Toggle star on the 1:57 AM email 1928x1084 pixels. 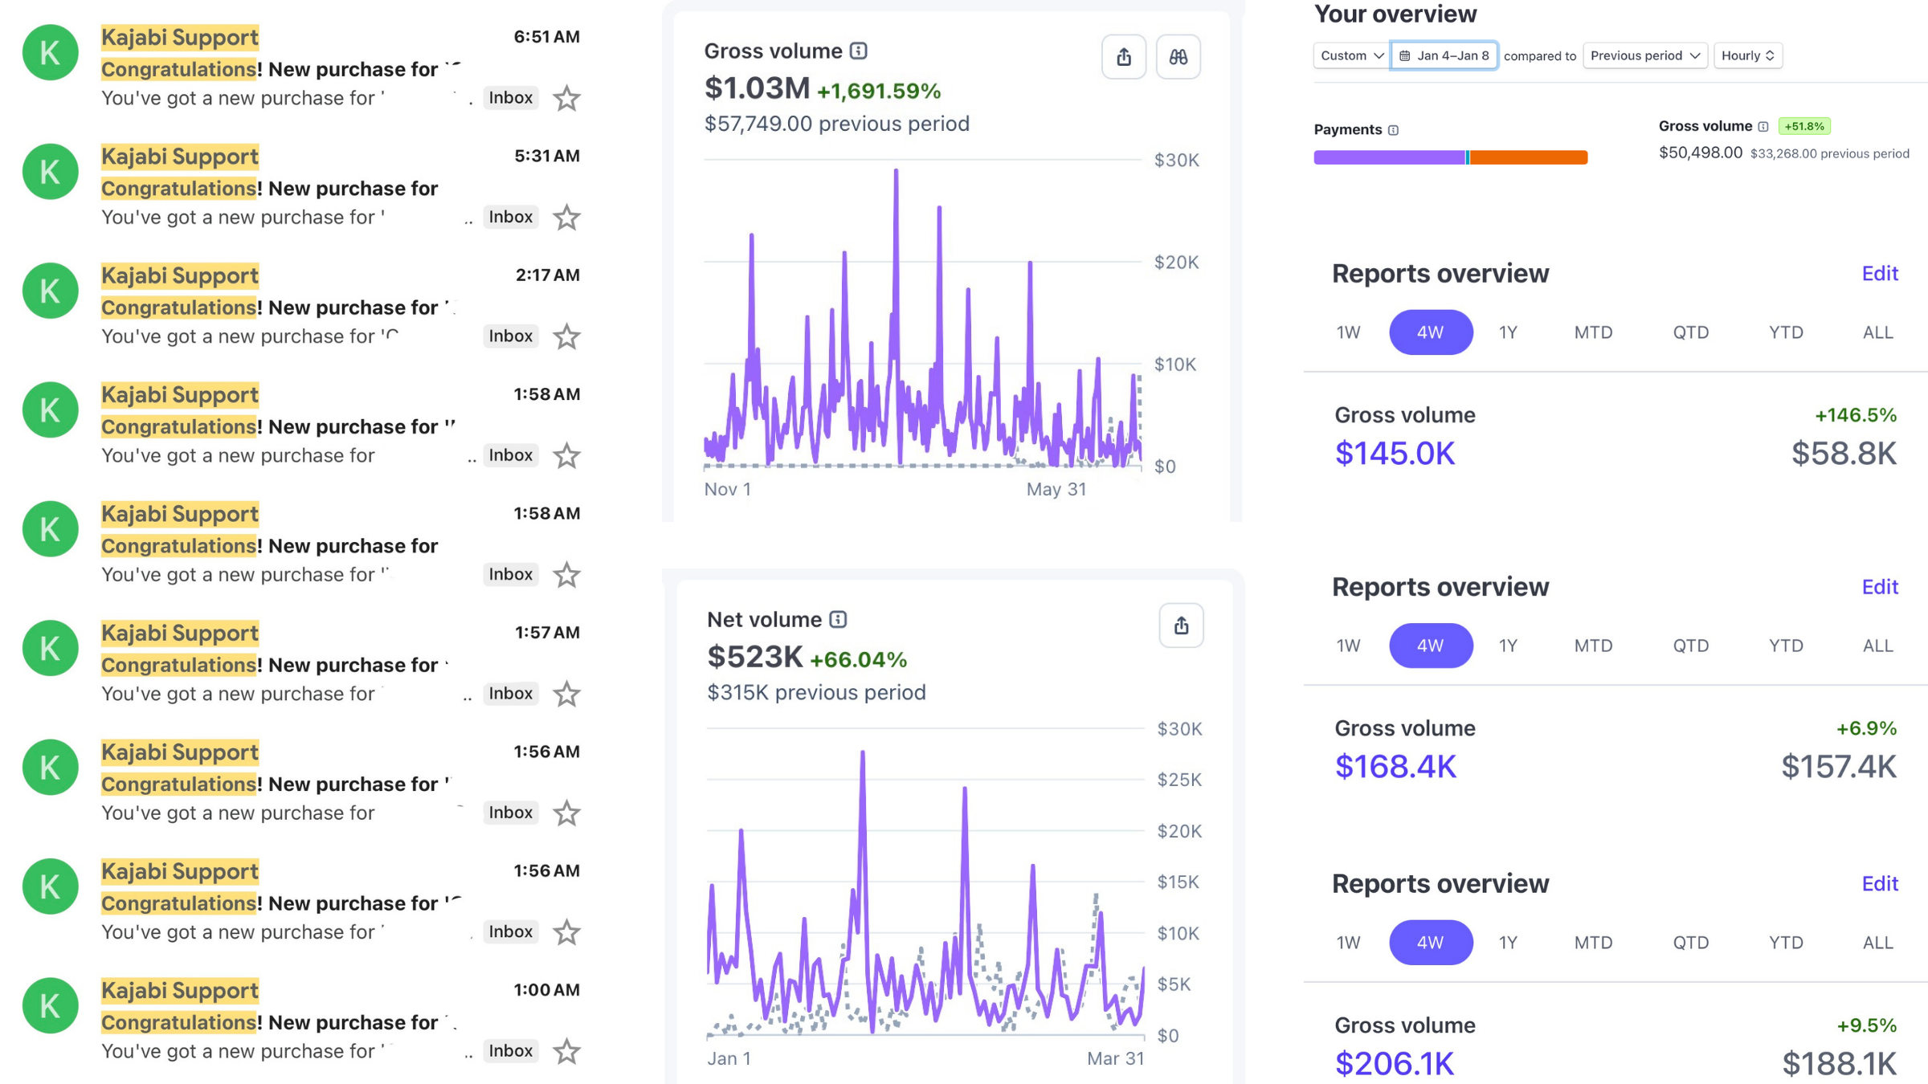[x=567, y=694]
